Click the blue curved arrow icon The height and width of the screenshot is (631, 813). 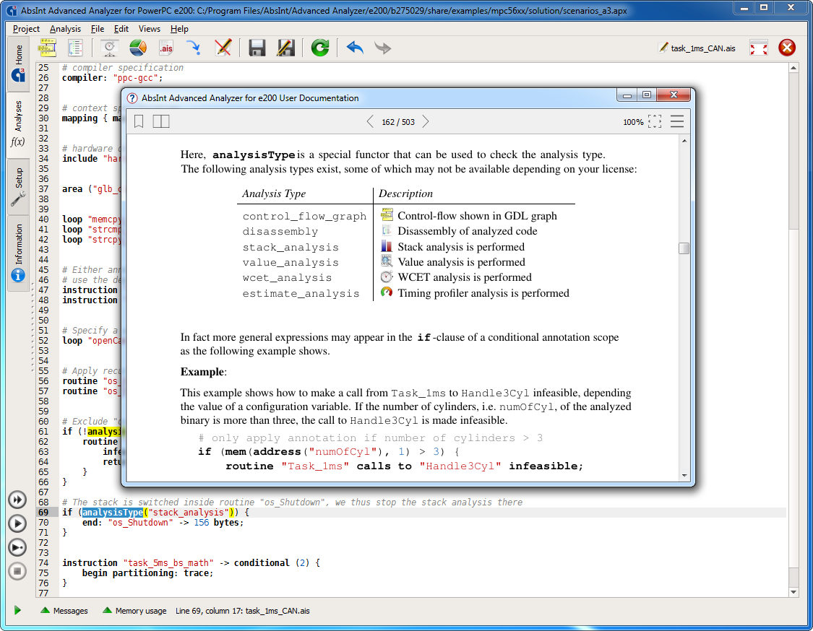click(x=194, y=48)
